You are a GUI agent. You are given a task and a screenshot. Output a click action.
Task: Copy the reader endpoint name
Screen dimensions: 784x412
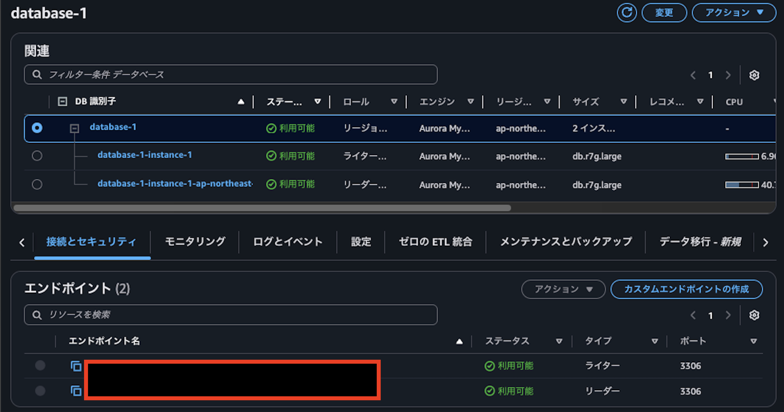click(x=76, y=392)
